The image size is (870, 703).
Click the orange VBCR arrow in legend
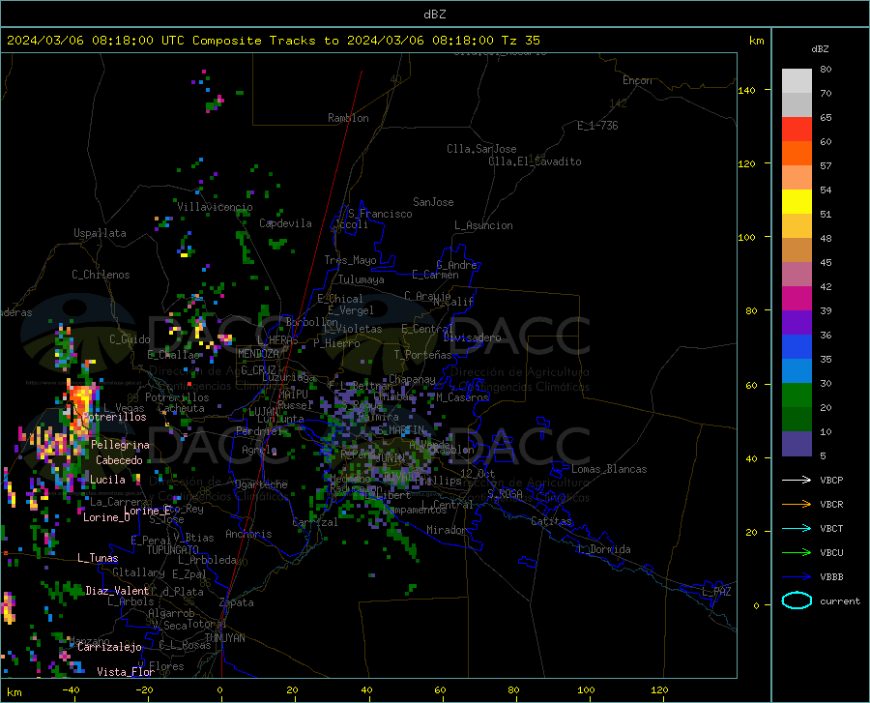pos(797,504)
